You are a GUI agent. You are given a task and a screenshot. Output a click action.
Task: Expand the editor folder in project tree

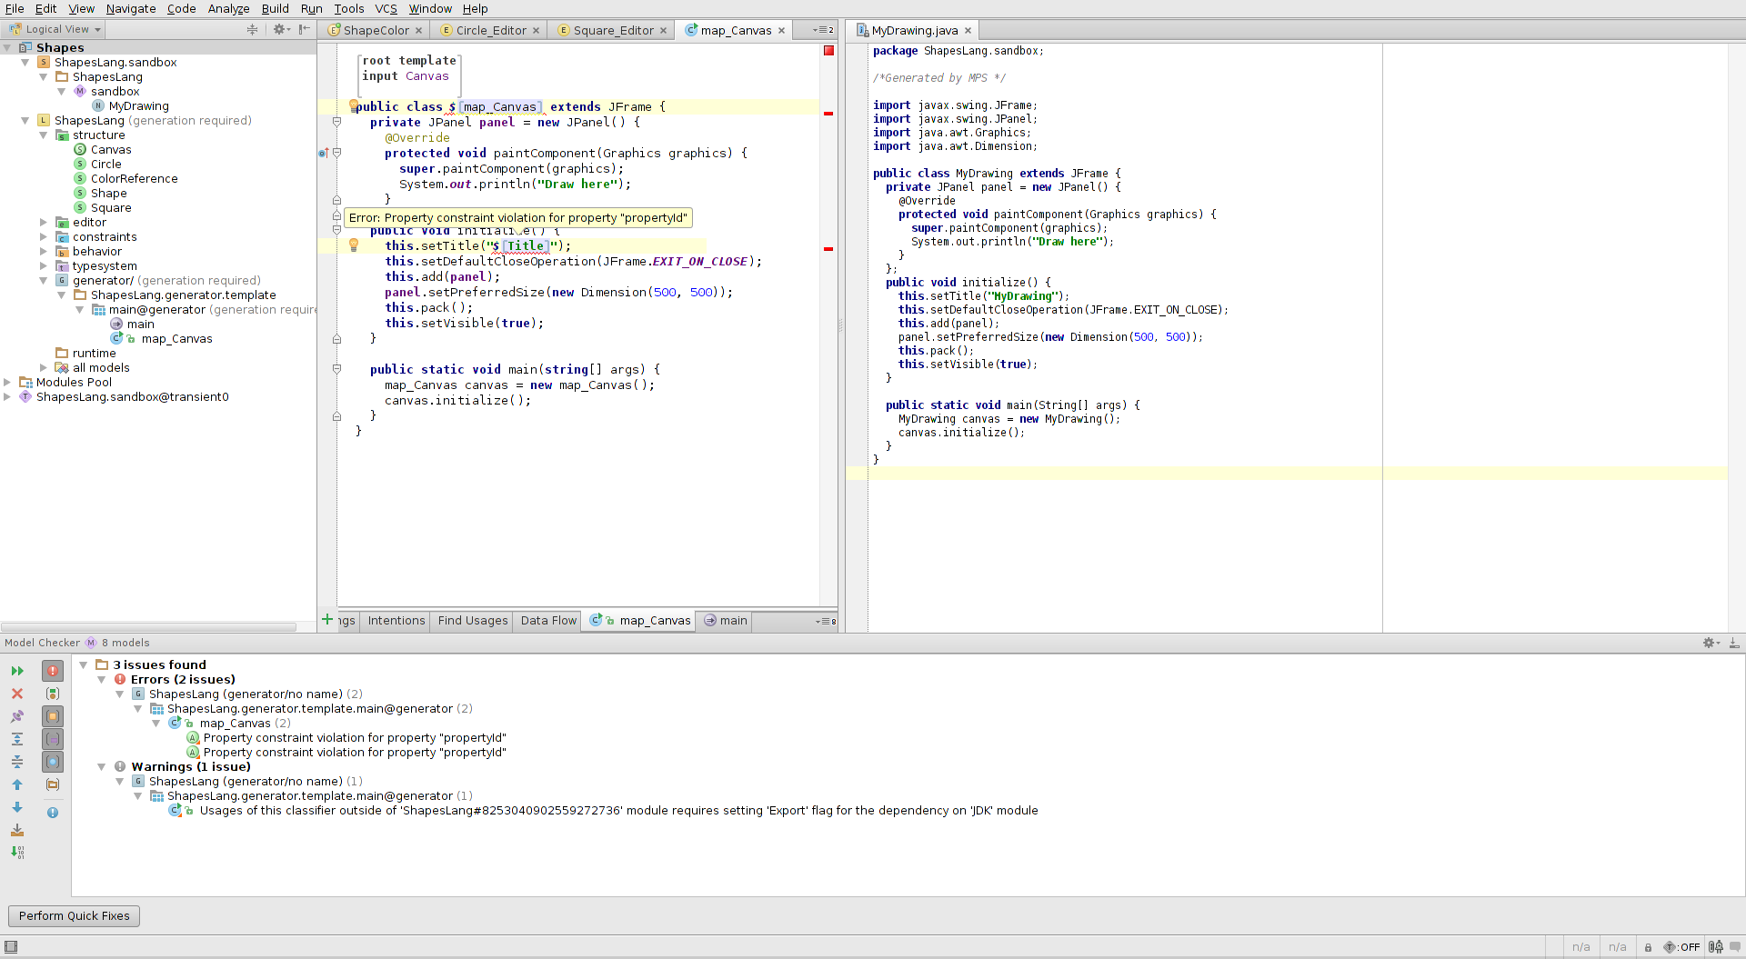(x=43, y=223)
